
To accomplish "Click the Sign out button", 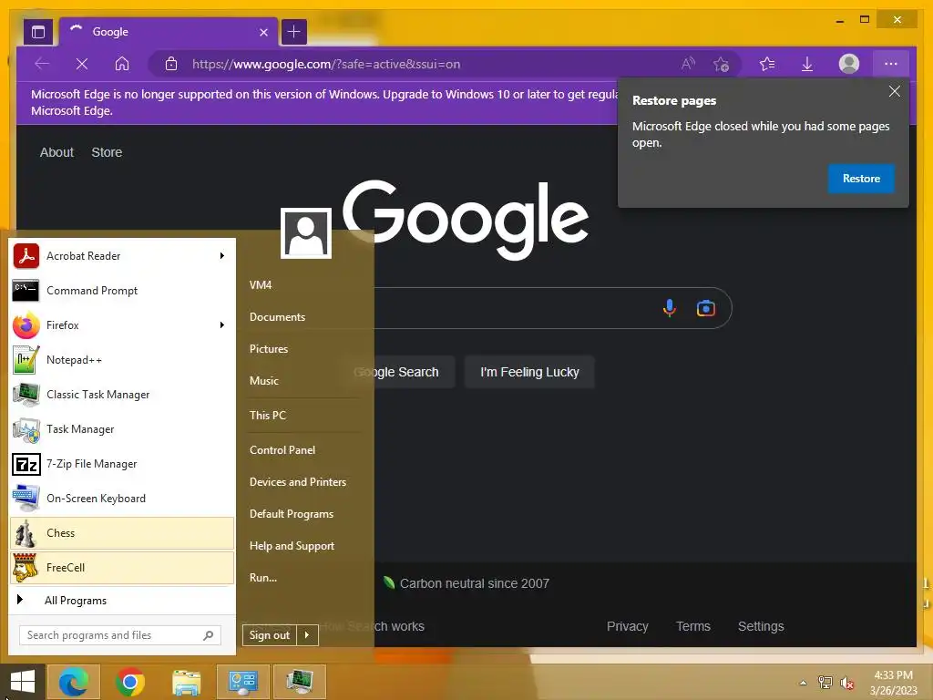I will (x=270, y=635).
